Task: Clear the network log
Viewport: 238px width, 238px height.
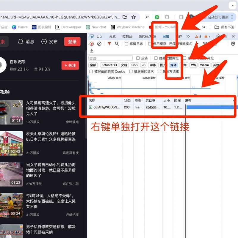Action: click(99, 44)
